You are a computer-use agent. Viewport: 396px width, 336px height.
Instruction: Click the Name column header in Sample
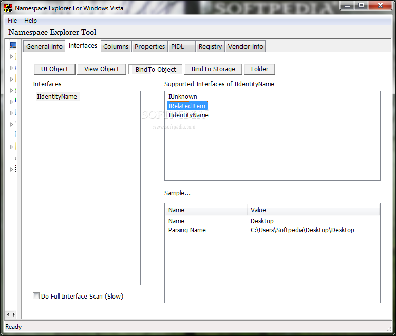pos(206,210)
